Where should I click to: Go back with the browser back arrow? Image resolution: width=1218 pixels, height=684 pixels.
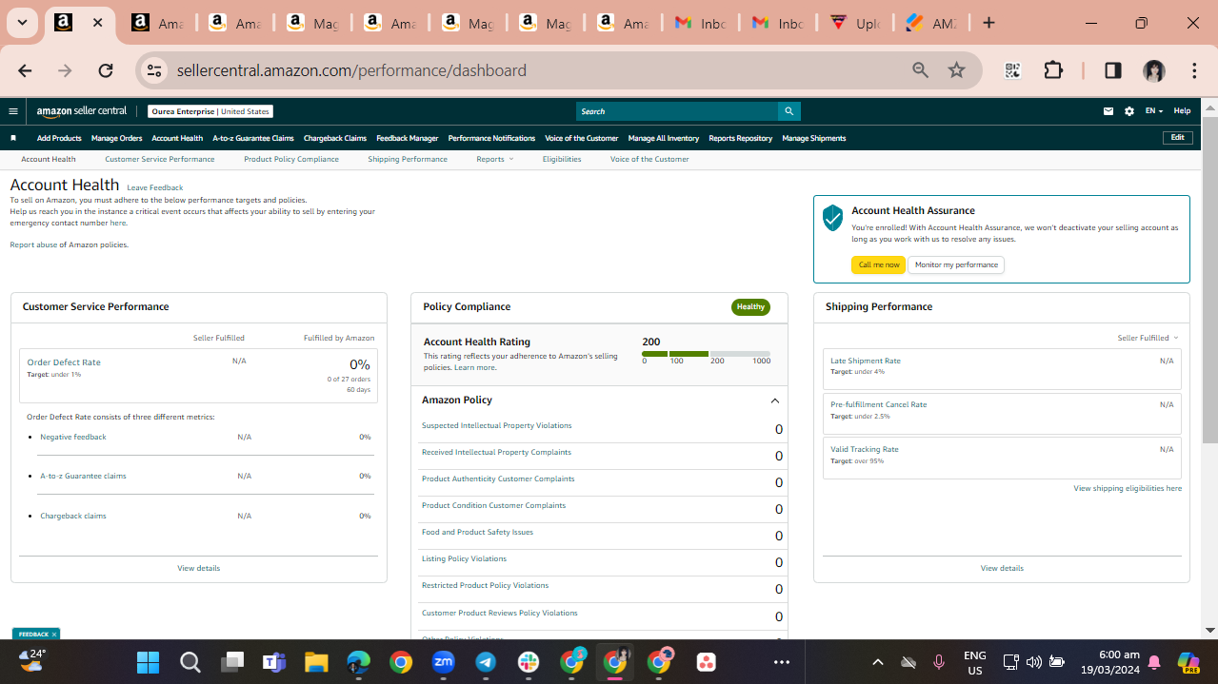click(25, 70)
